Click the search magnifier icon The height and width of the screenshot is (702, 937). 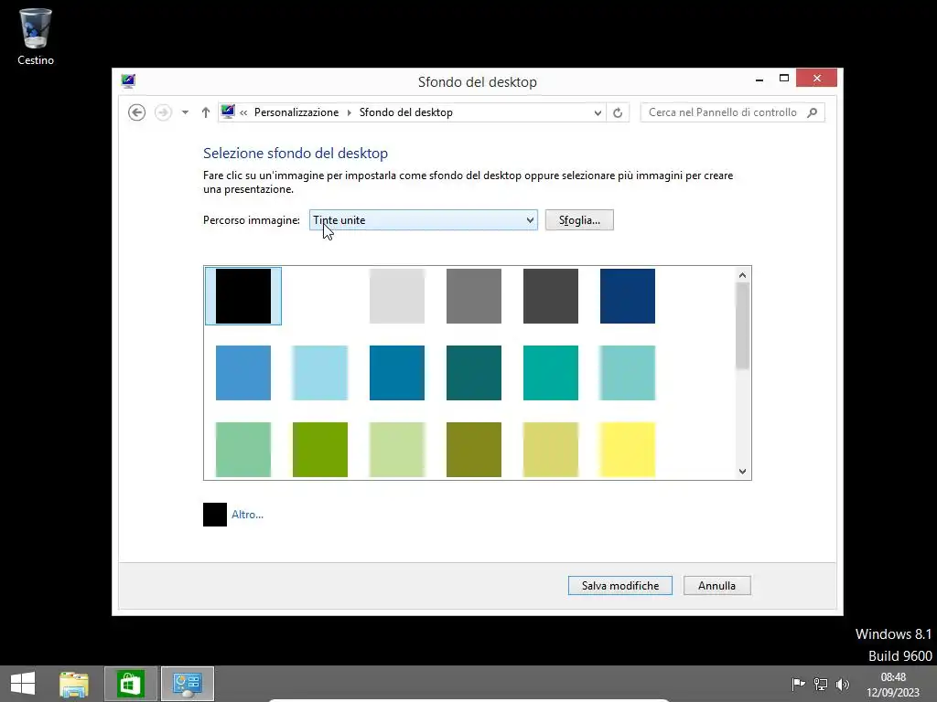click(813, 112)
